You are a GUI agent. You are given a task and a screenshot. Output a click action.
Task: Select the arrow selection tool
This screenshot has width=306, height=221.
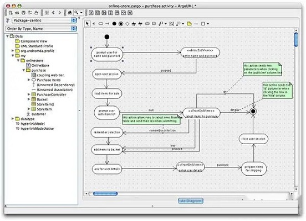tap(87, 24)
